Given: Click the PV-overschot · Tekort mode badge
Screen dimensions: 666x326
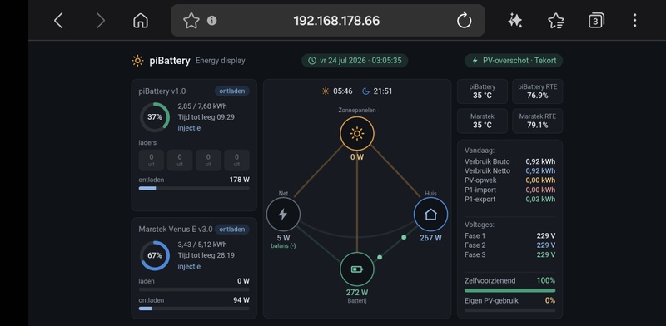Looking at the screenshot, I should pos(514,61).
